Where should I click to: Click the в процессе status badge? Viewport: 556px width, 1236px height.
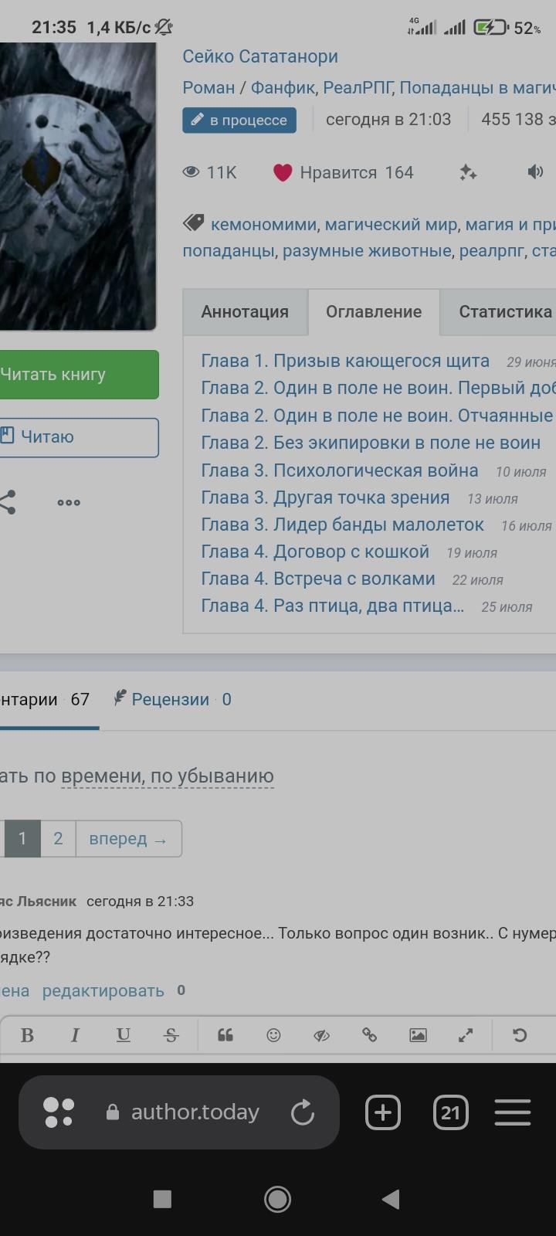click(x=239, y=121)
